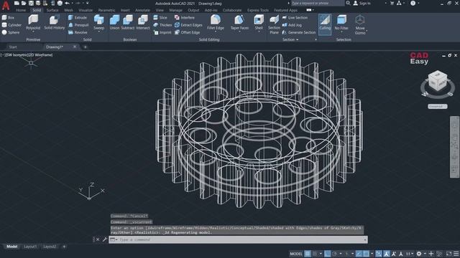Switch to the Visualize ribbon tab
Image resolution: width=460 pixels, height=258 pixels.
[86, 10]
